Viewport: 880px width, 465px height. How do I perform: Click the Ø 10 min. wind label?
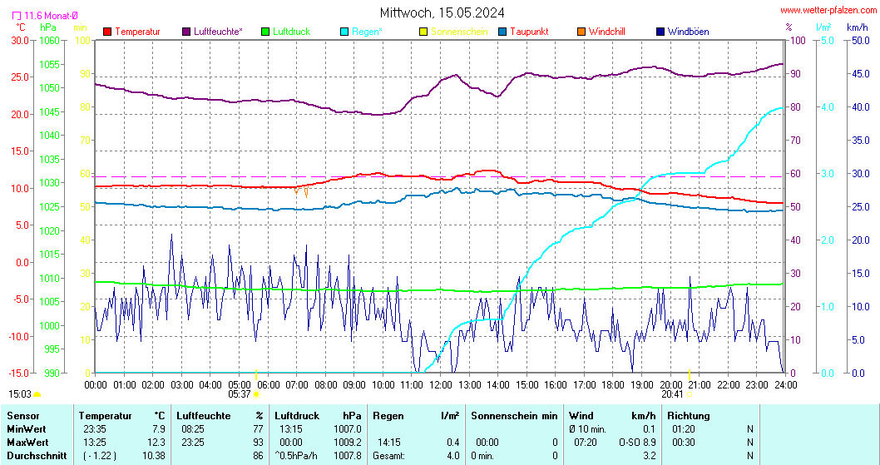click(x=587, y=429)
